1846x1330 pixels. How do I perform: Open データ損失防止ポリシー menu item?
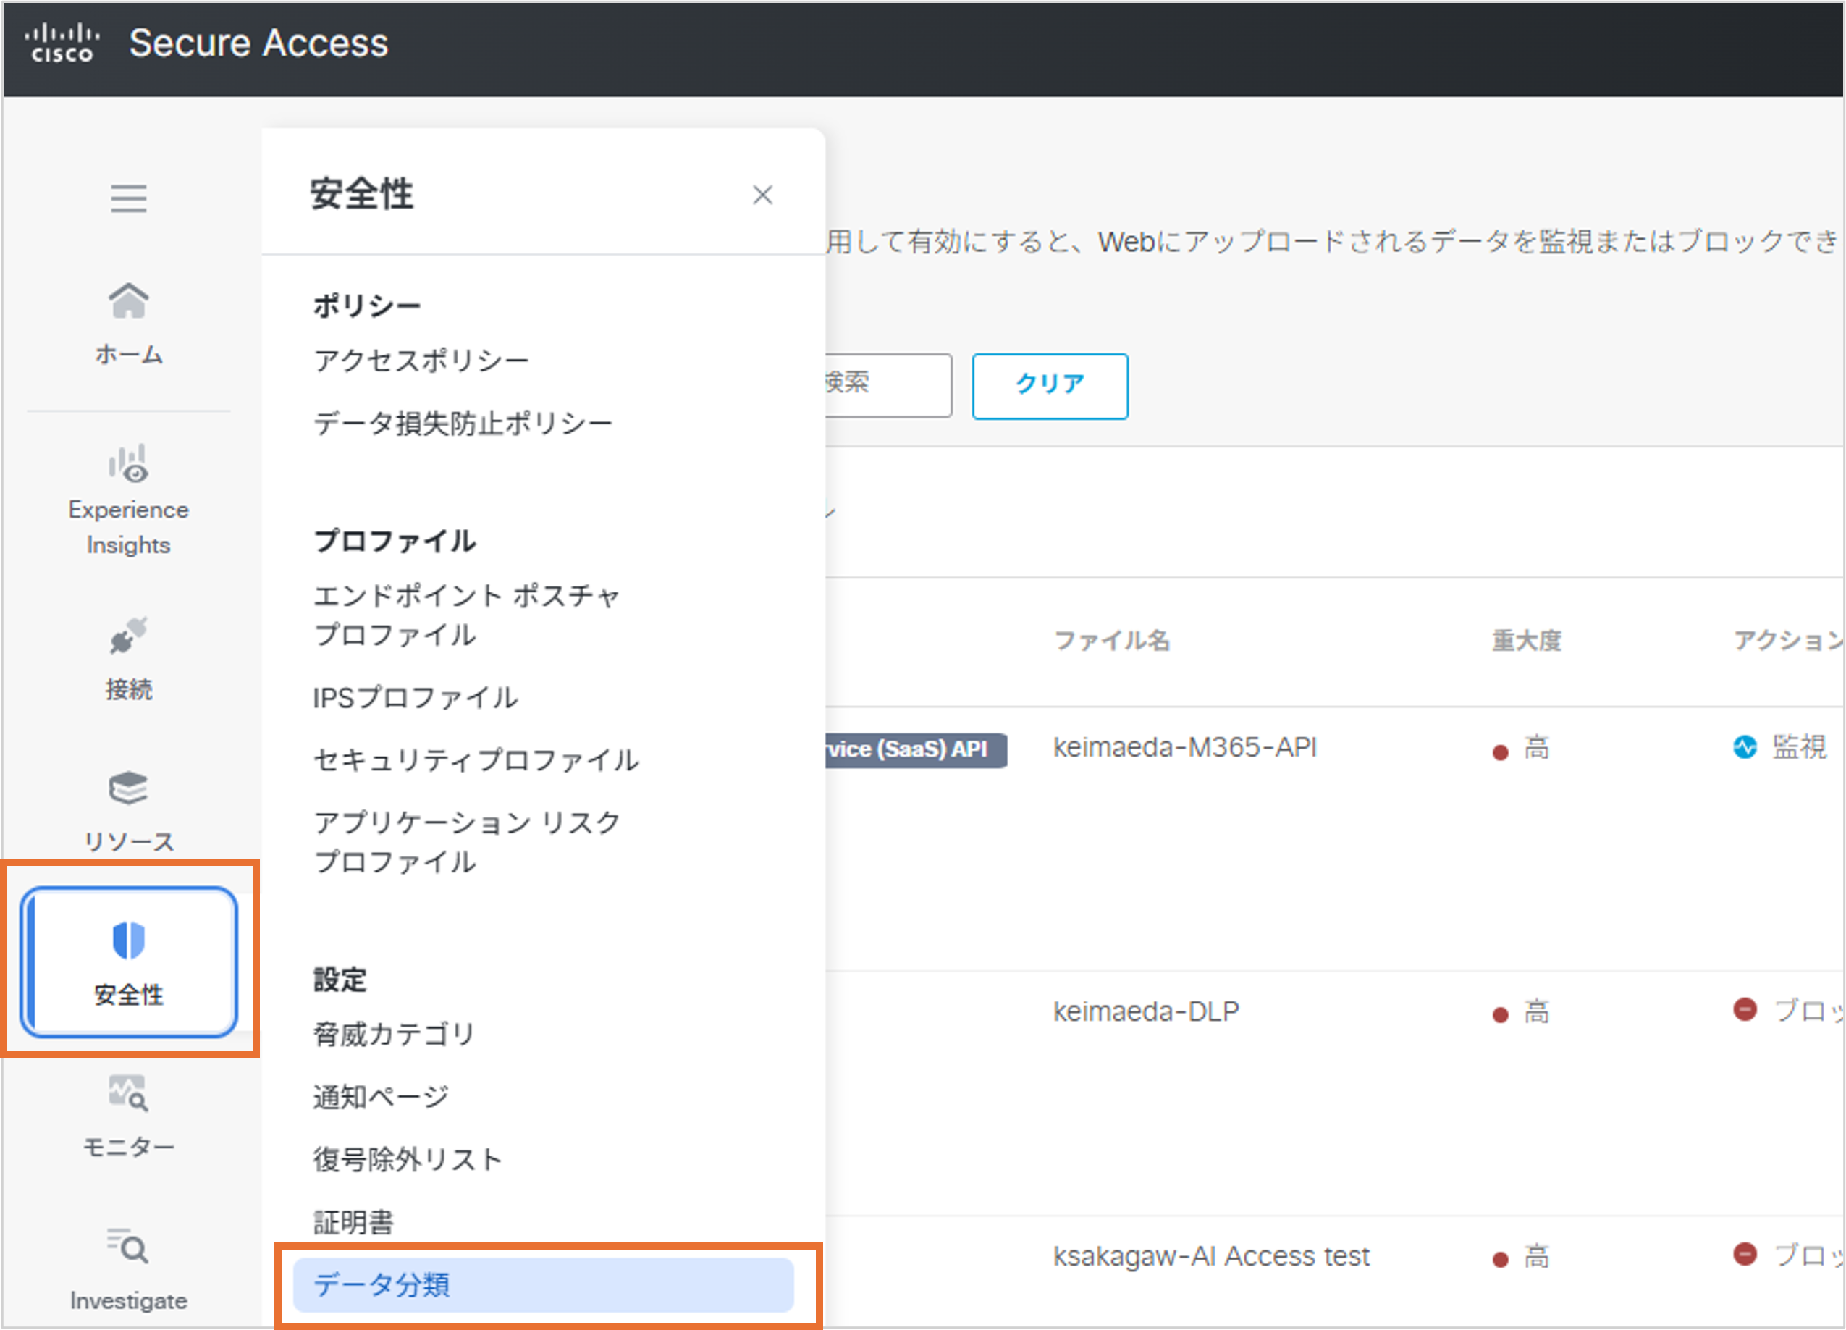[x=463, y=424]
